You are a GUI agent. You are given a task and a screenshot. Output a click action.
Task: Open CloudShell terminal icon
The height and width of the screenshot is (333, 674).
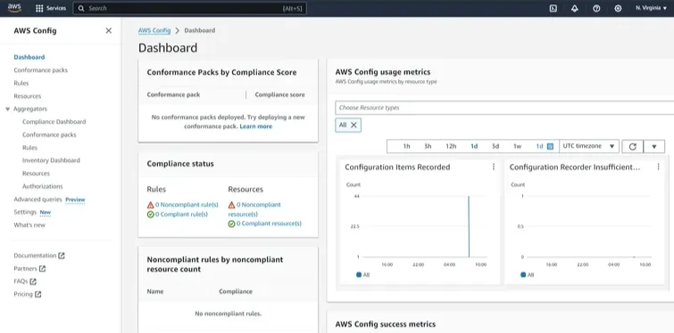(x=553, y=8)
